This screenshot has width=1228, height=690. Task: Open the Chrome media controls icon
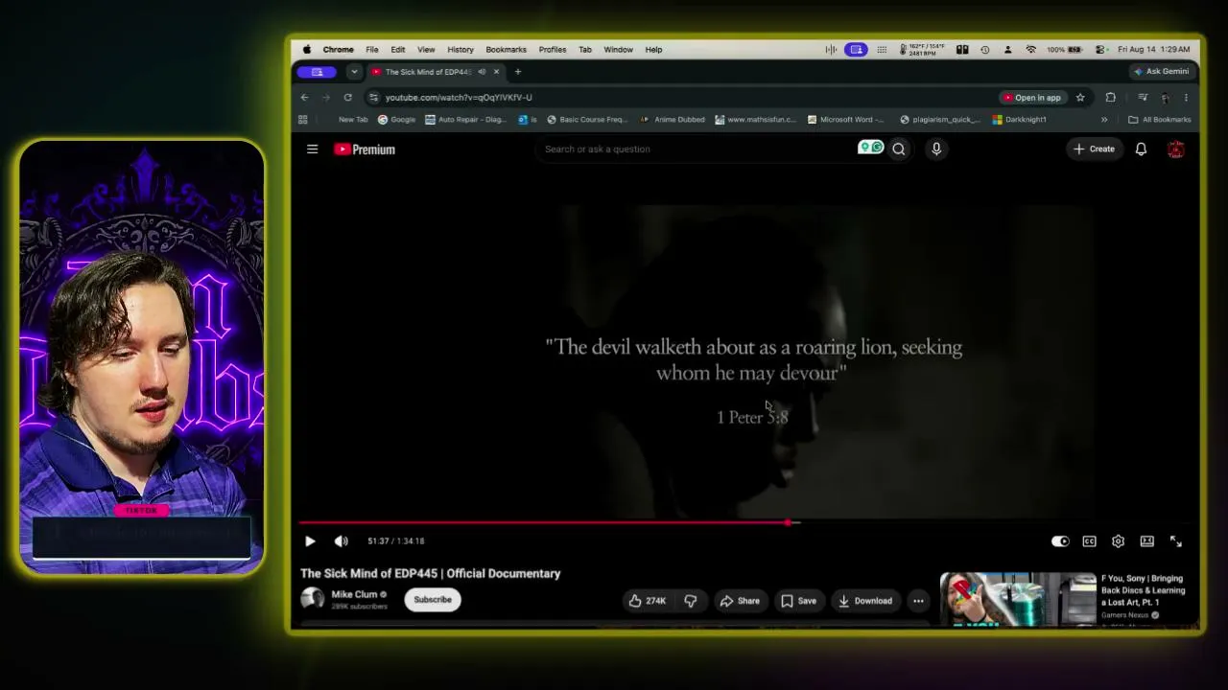[x=1143, y=98]
